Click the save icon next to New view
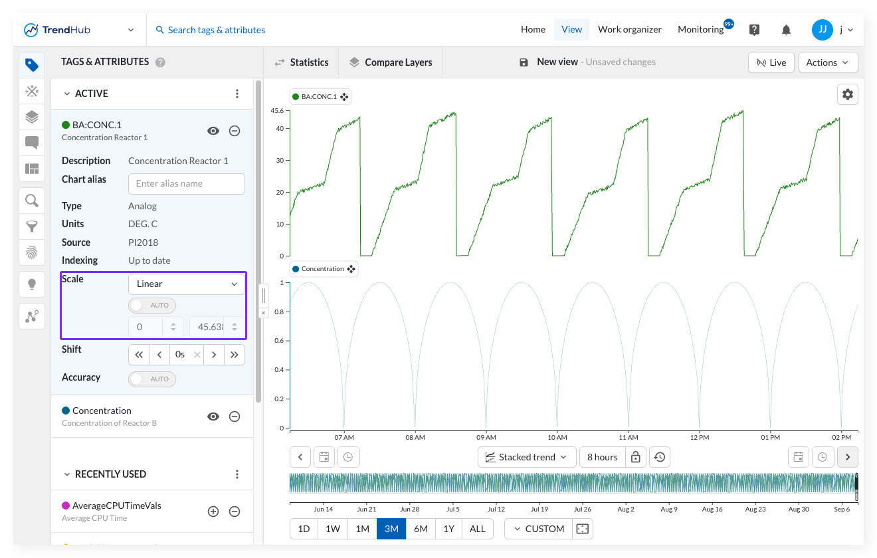The image size is (877, 558). tap(524, 62)
